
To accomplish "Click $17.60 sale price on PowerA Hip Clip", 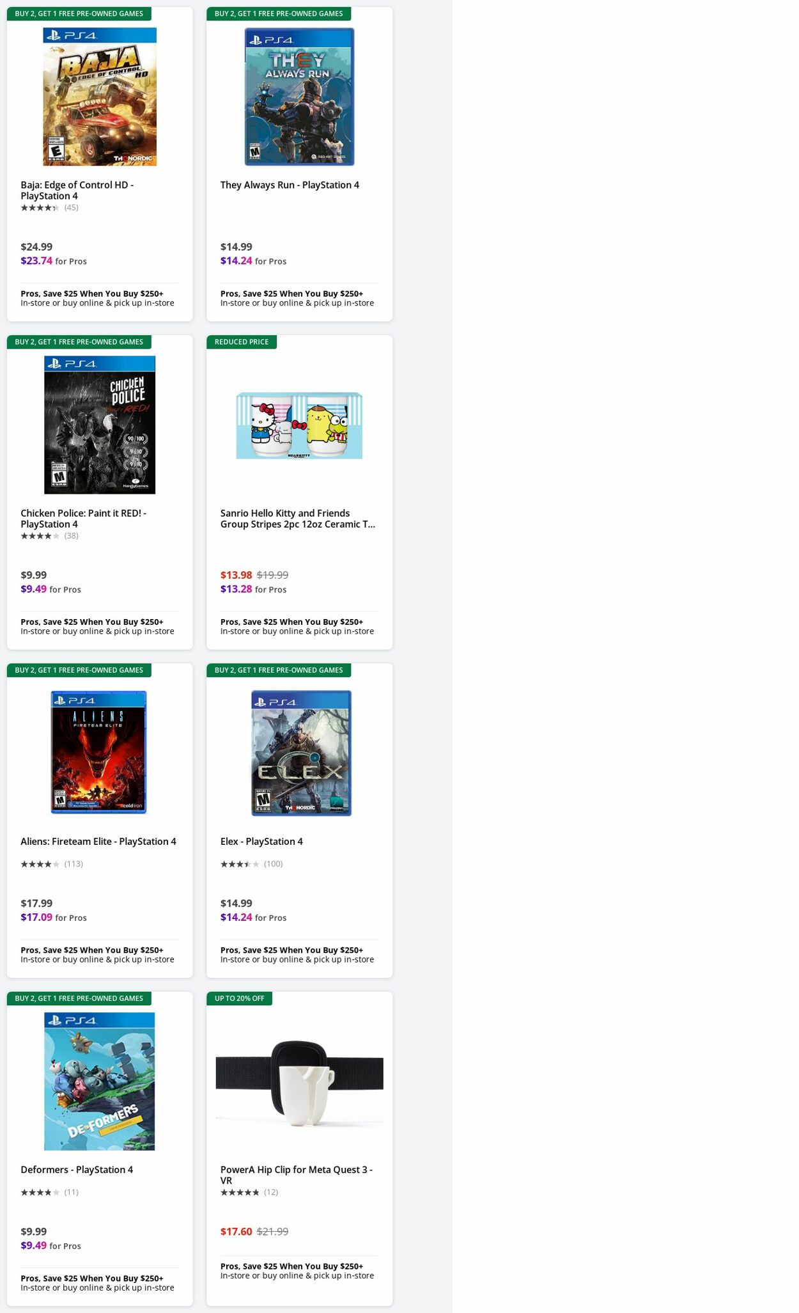I will pyautogui.click(x=237, y=1231).
